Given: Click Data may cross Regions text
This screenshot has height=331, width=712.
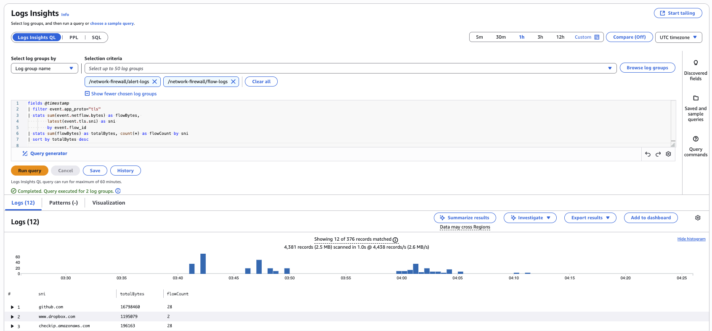Looking at the screenshot, I should pyautogui.click(x=465, y=227).
